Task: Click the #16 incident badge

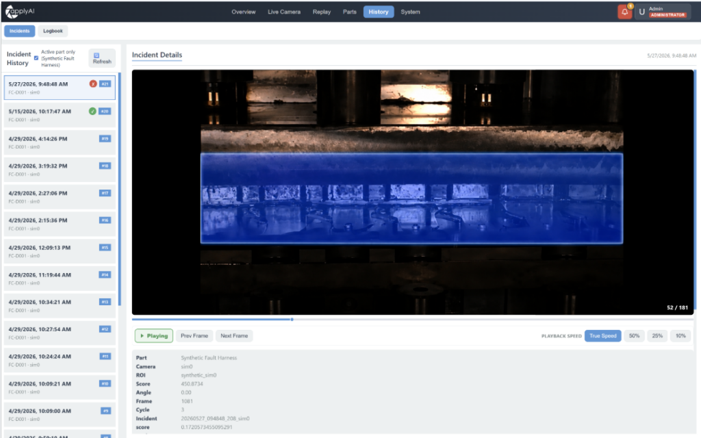Action: (105, 220)
